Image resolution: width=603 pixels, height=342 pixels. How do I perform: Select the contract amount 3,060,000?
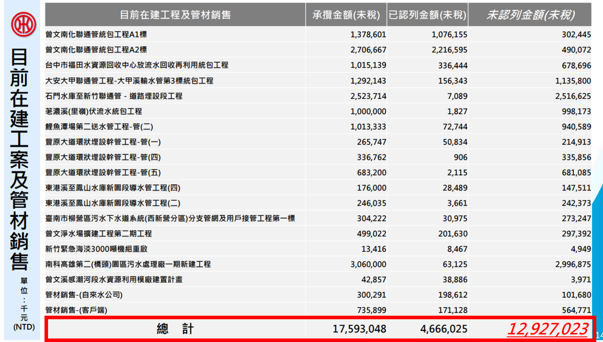point(368,264)
